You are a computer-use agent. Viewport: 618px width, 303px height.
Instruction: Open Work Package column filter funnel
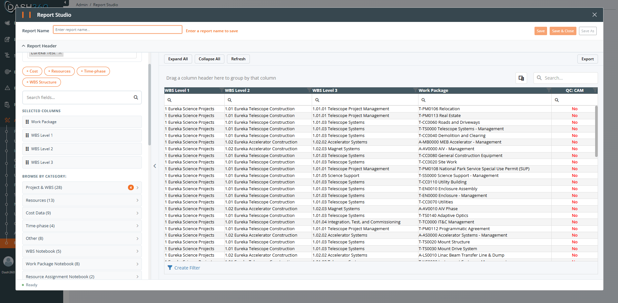(x=549, y=90)
